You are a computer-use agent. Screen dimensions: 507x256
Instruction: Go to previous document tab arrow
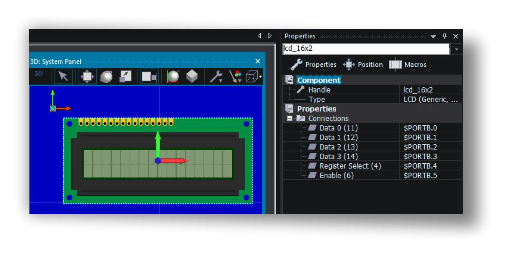coord(259,36)
